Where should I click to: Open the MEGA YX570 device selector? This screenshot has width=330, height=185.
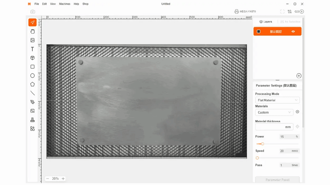pos(245,12)
